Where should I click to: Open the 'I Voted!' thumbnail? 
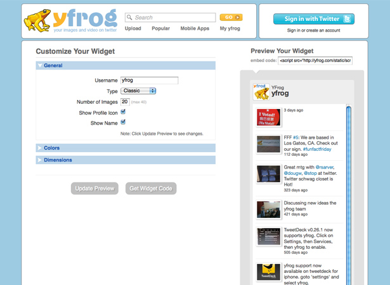(269, 117)
